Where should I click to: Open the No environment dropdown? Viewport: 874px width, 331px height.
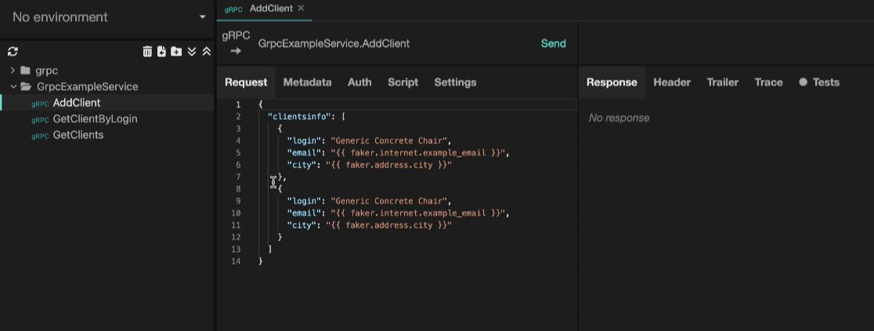(108, 17)
